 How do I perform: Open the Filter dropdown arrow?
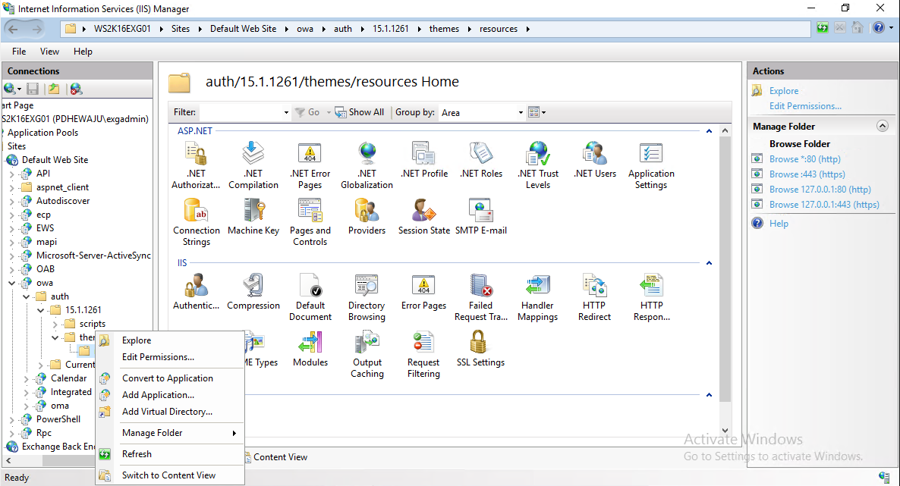(286, 112)
